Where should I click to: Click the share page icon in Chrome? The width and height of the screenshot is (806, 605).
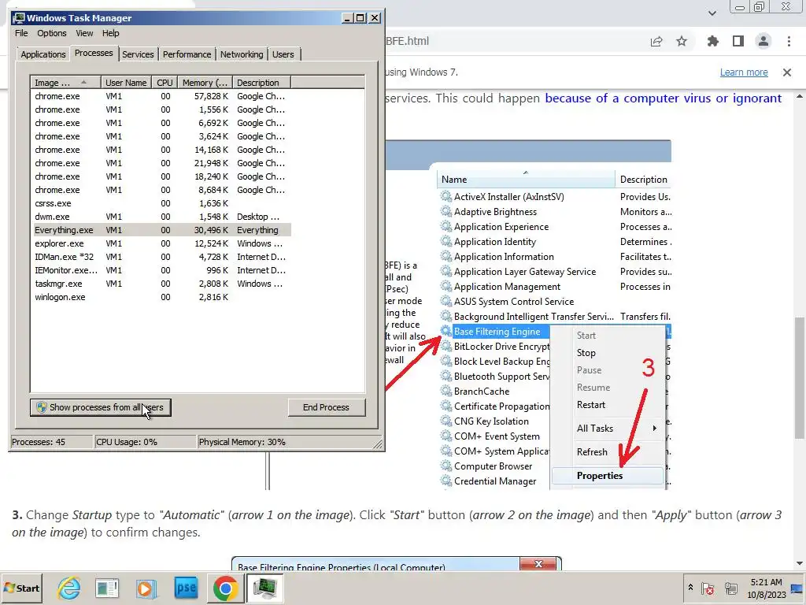656,41
